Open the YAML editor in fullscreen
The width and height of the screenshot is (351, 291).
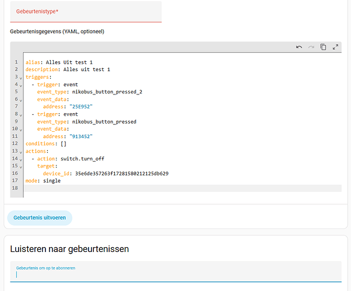tap(335, 47)
